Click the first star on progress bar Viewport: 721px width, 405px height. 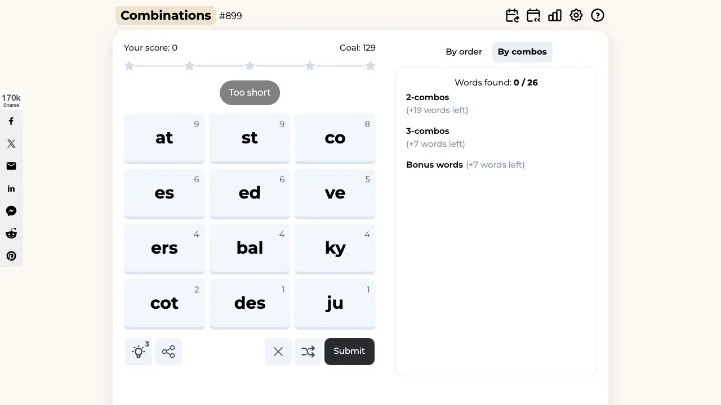pos(129,66)
